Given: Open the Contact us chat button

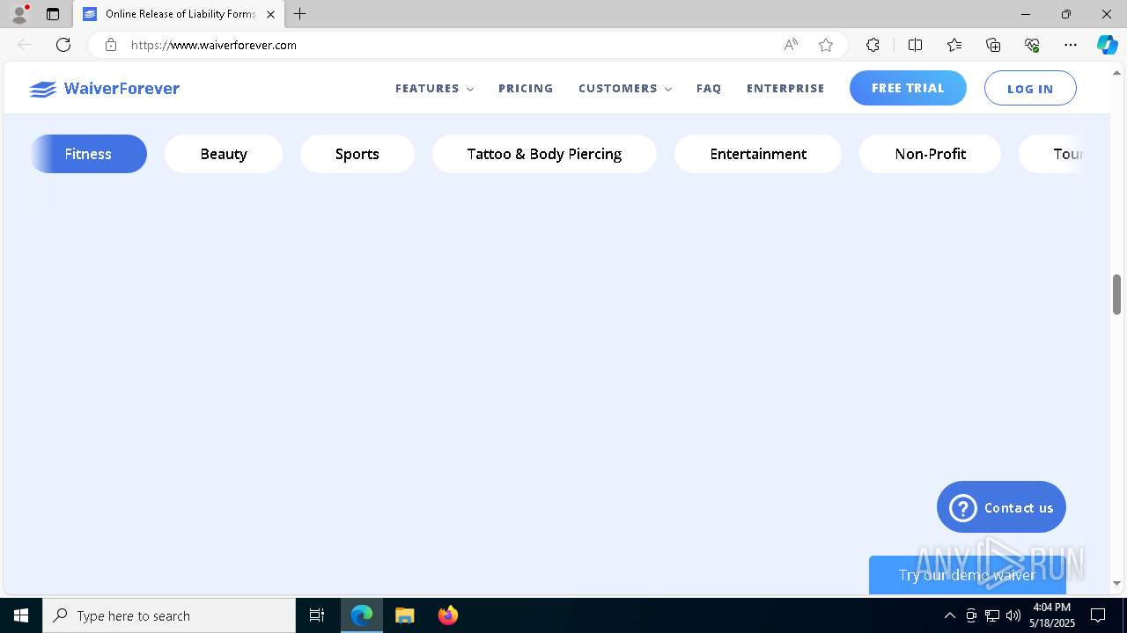Looking at the screenshot, I should (x=1001, y=507).
